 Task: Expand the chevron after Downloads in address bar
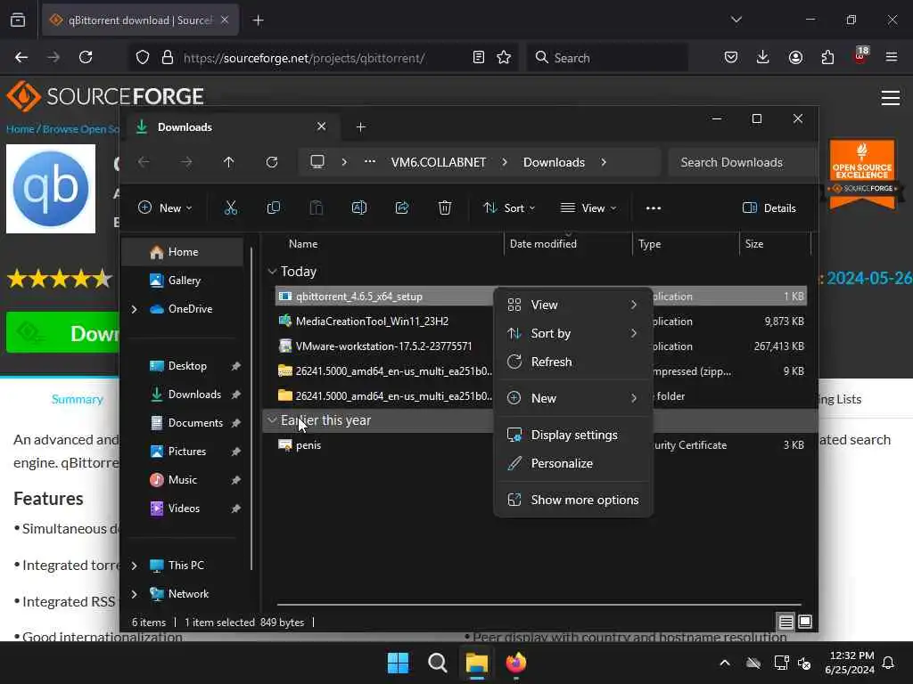[x=604, y=162]
